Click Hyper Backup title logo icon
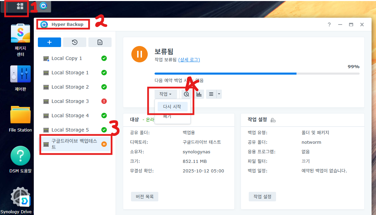The height and width of the screenshot is (215, 376). [44, 25]
